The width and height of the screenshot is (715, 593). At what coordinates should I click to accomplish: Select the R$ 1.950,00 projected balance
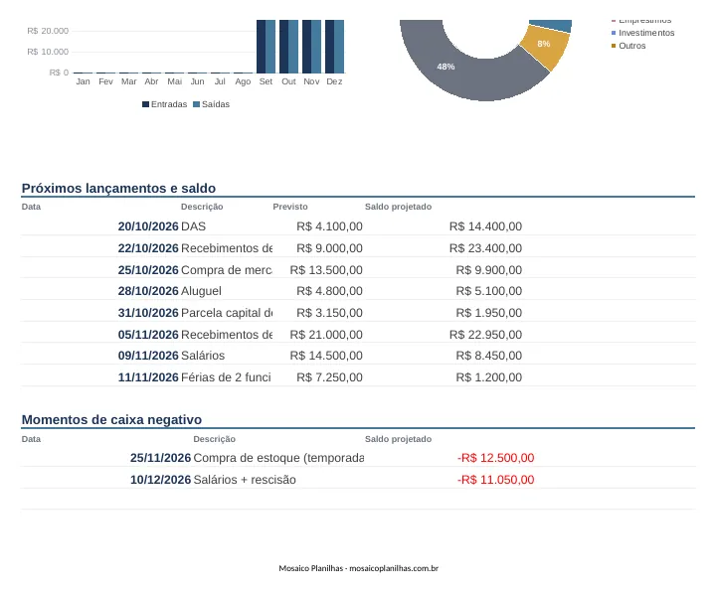[x=489, y=313]
